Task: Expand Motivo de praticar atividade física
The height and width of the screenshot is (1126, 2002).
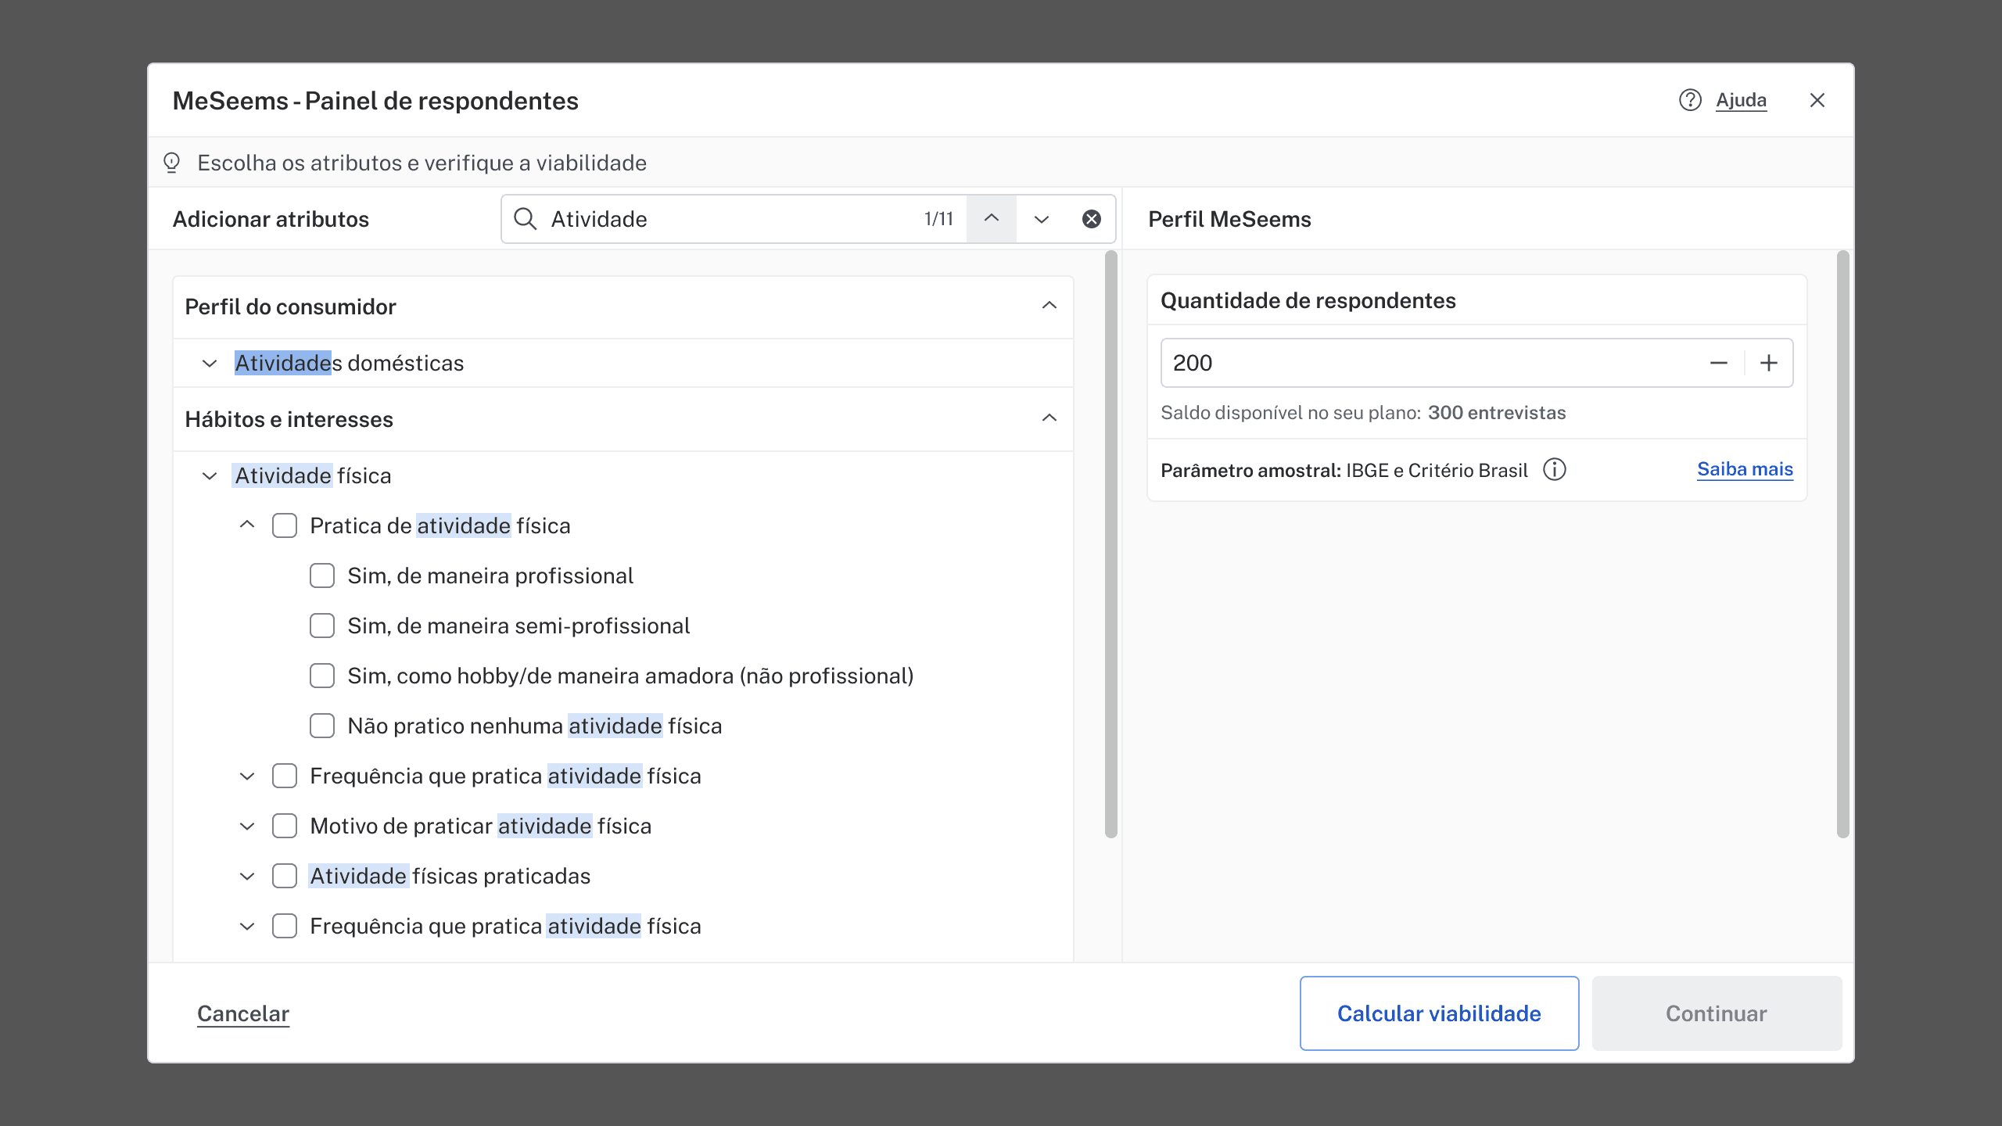Action: click(246, 826)
